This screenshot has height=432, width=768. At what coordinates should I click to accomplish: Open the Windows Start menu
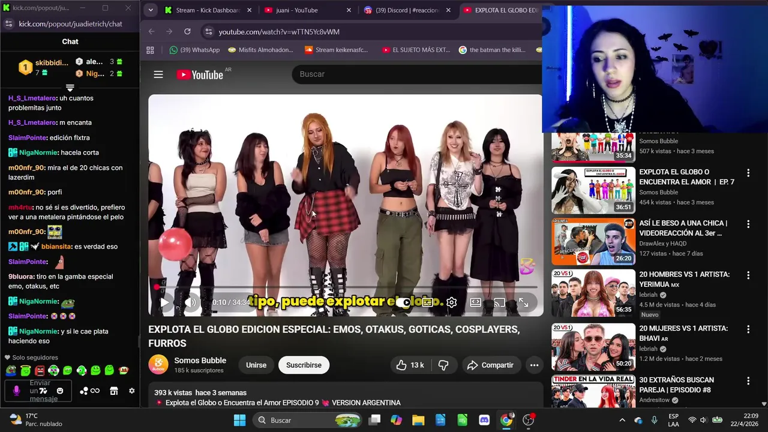[x=239, y=420]
